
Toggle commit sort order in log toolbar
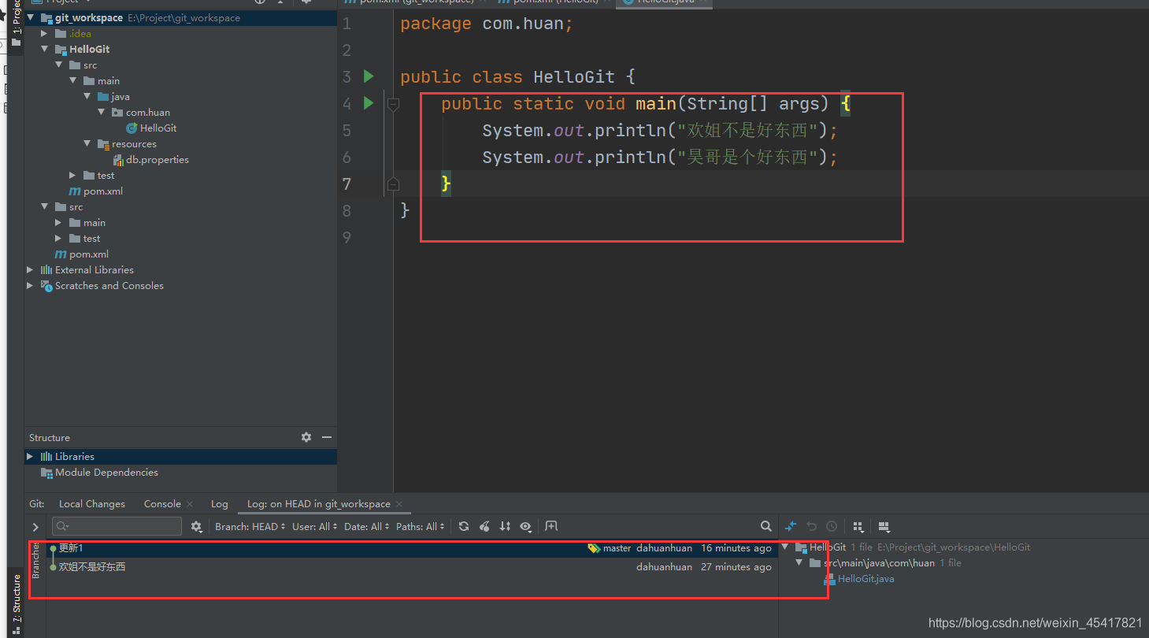[505, 526]
